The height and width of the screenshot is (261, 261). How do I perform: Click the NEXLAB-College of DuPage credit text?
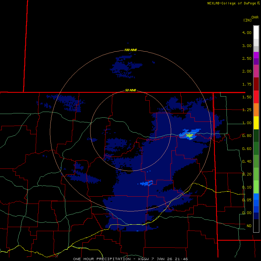click(x=233, y=3)
